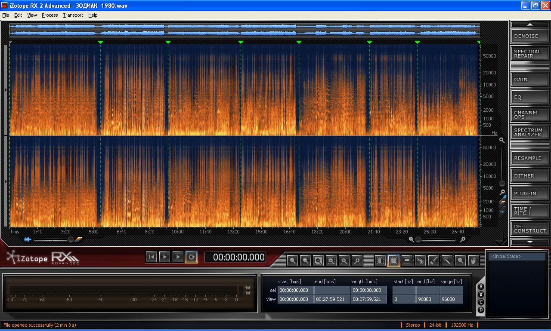Select the time selection tool
Image resolution: width=551 pixels, height=331 pixels.
pyautogui.click(x=381, y=261)
